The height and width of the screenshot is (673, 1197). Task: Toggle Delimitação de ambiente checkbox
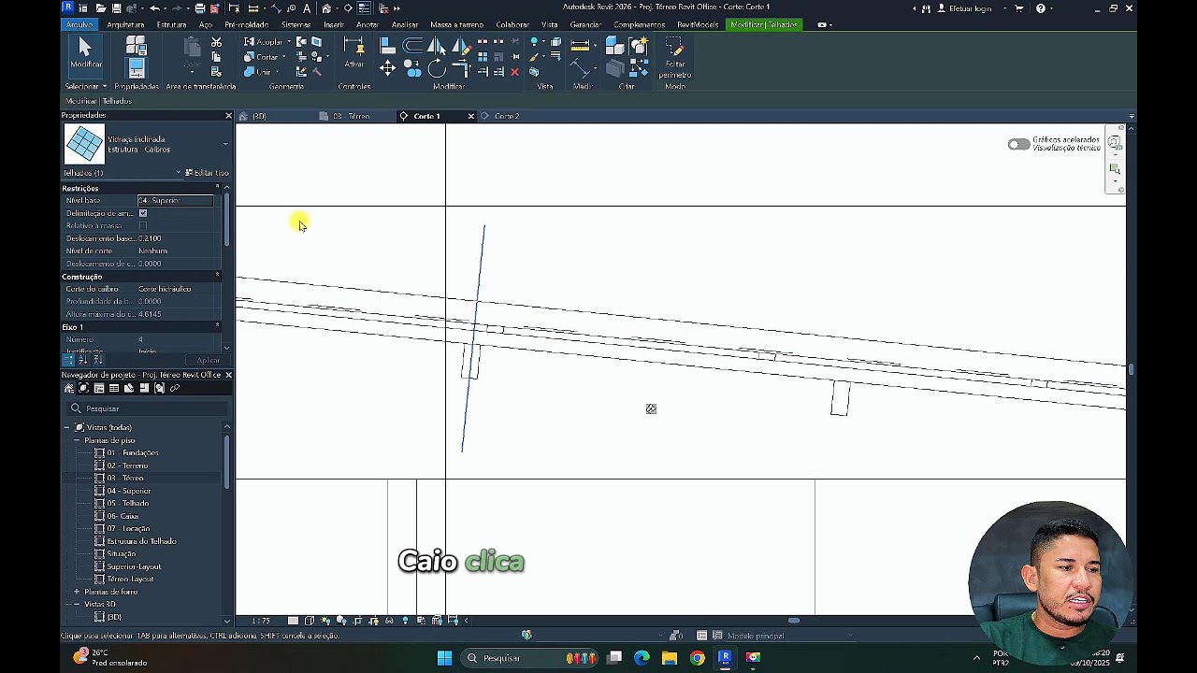[143, 213]
